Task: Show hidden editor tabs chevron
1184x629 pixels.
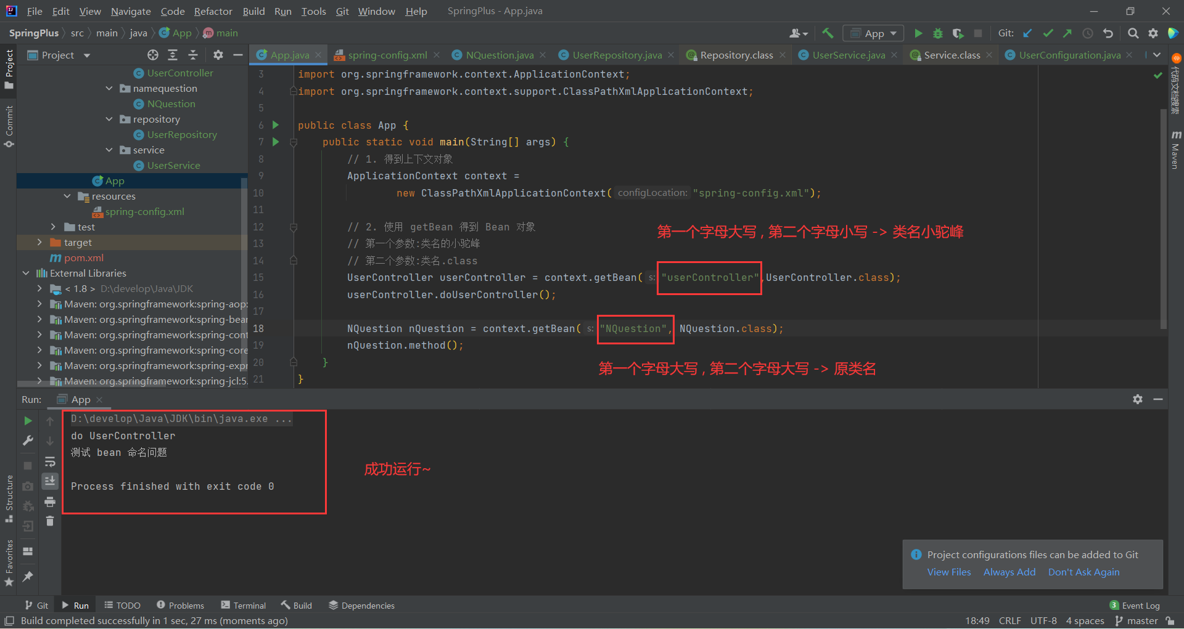Action: click(1157, 55)
